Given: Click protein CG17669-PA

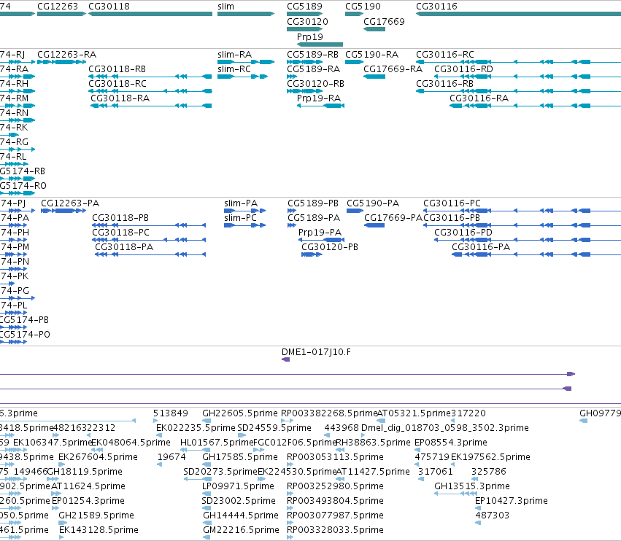Looking at the screenshot, I should [393, 218].
